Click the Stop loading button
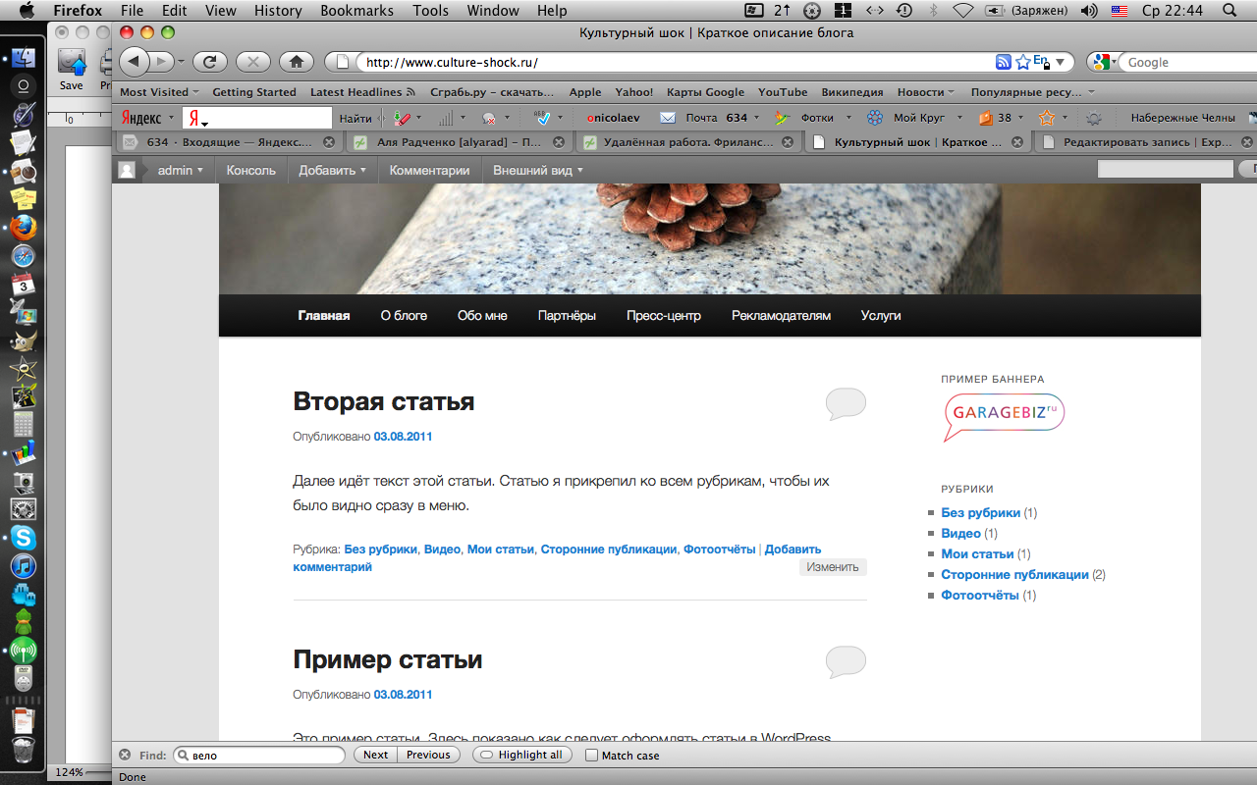The height and width of the screenshot is (785, 1257). (x=252, y=62)
